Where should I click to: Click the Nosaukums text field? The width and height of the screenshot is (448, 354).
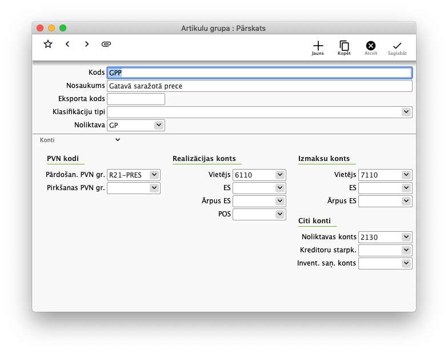tap(259, 86)
